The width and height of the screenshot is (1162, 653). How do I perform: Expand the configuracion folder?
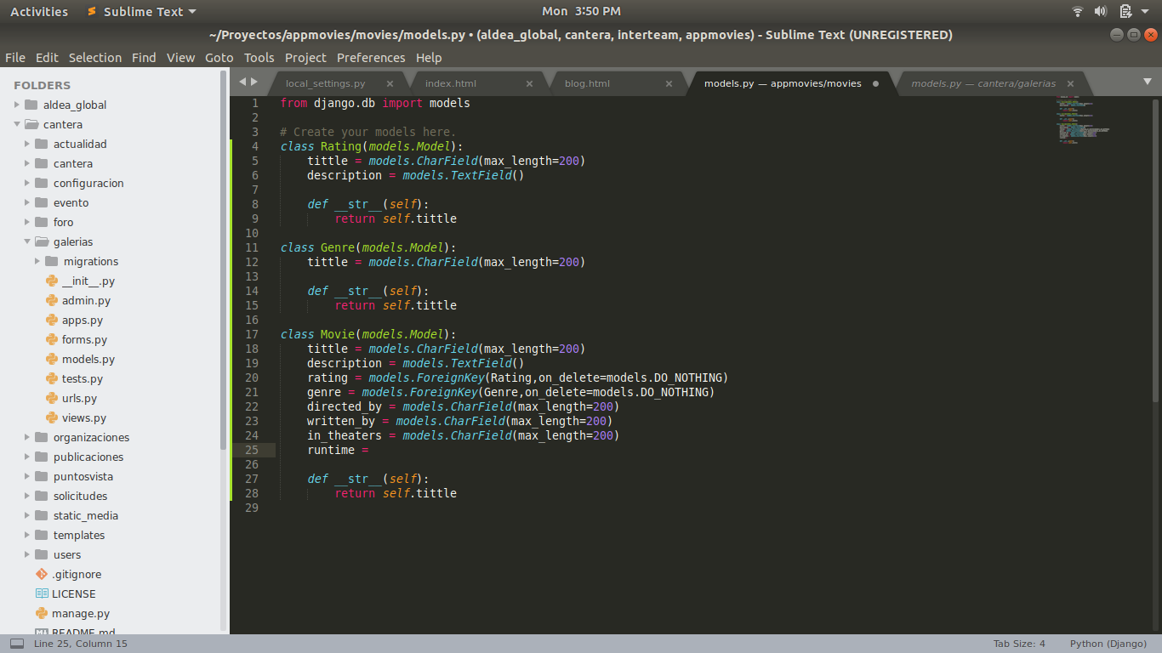pos(26,184)
